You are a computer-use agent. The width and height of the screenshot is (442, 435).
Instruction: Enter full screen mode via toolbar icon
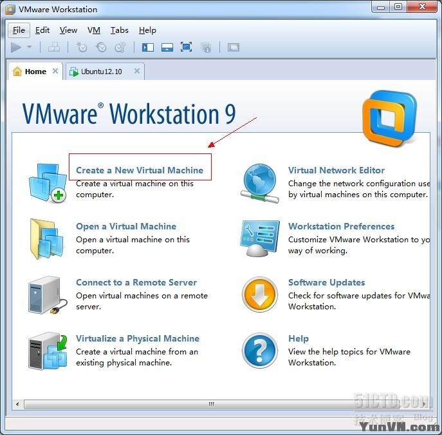(187, 47)
